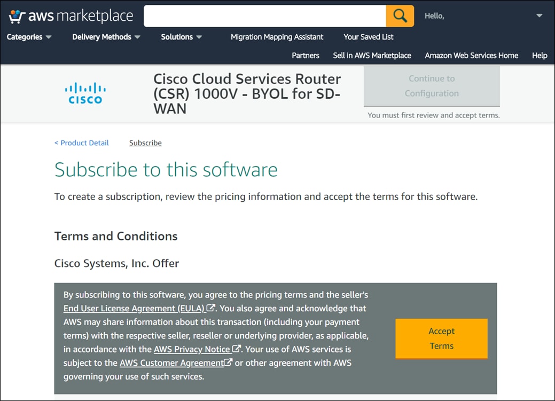The height and width of the screenshot is (401, 555).
Task: Expand the Solutions dropdown
Action: 182,37
